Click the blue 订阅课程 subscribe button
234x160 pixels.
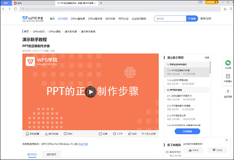pyautogui.click(x=187, y=131)
